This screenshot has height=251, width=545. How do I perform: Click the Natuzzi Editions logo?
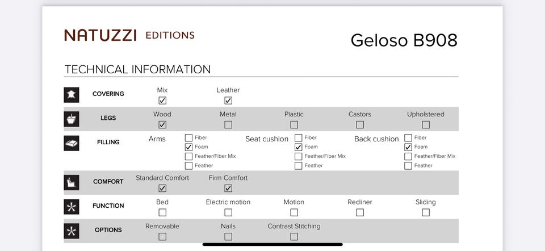(x=129, y=35)
